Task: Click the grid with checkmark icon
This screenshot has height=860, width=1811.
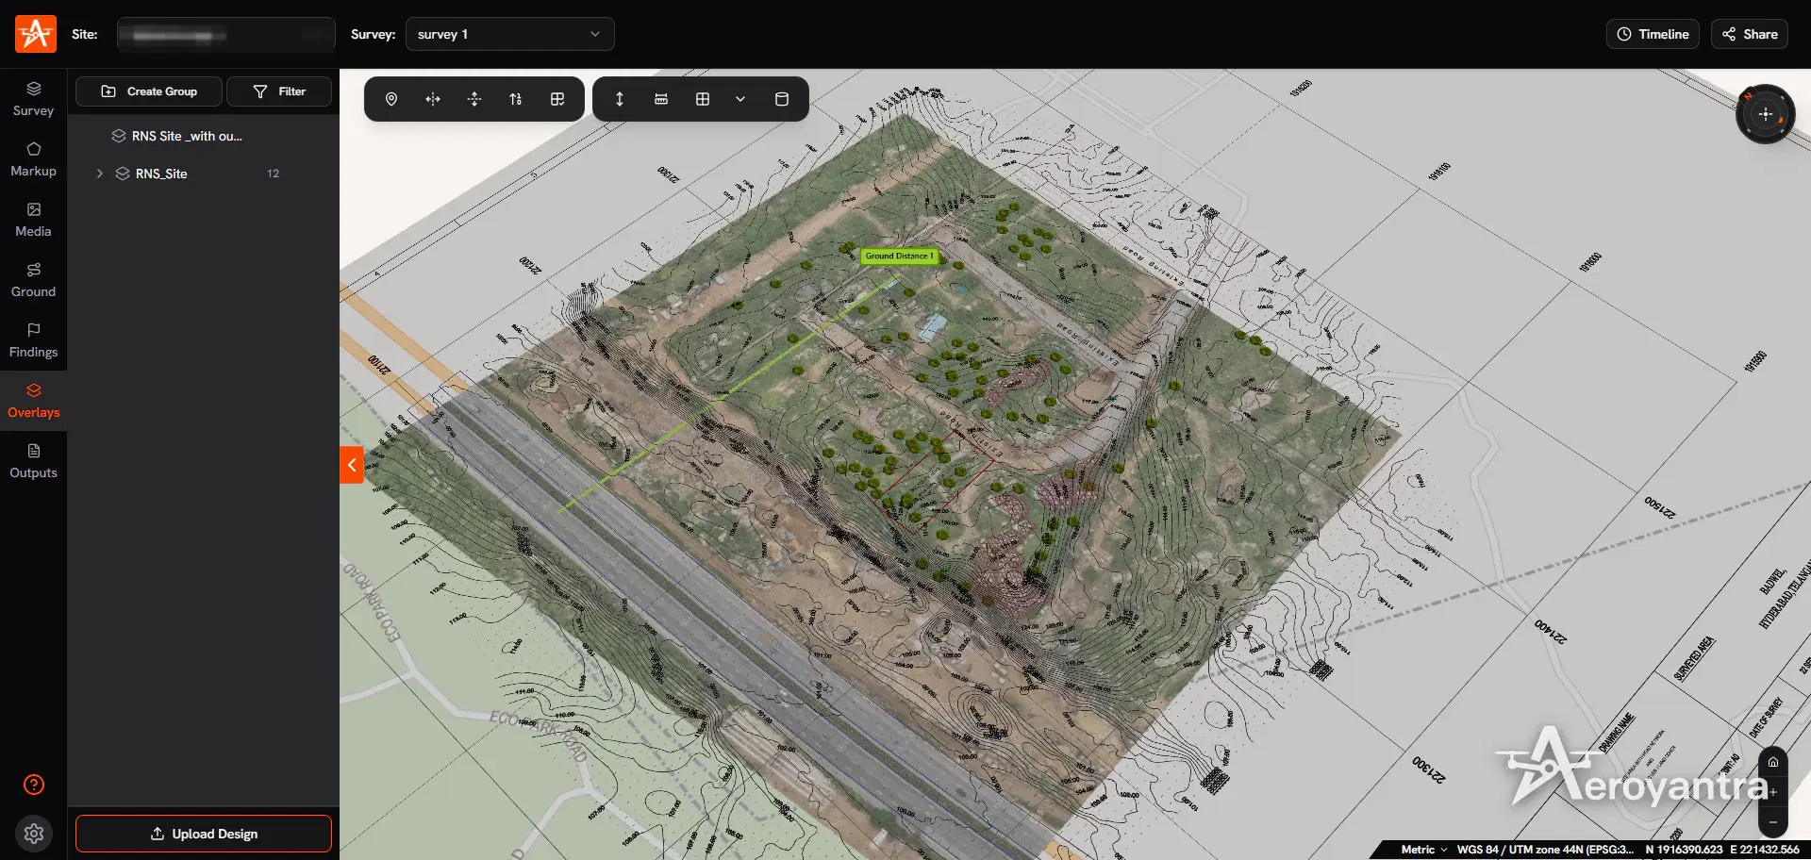Action: (557, 99)
